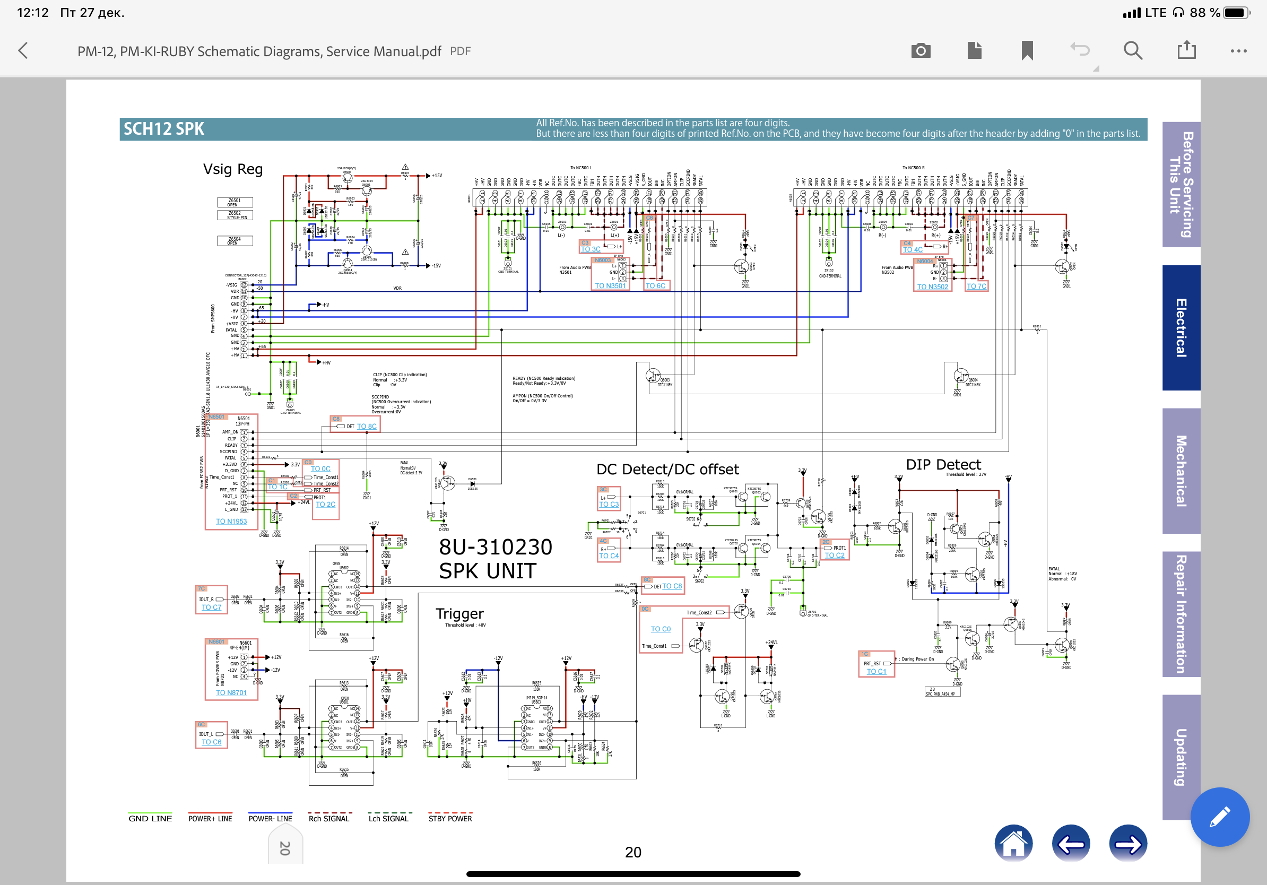Viewport: 1267px width, 885px height.
Task: Follow the TO 7C link
Action: (x=976, y=286)
